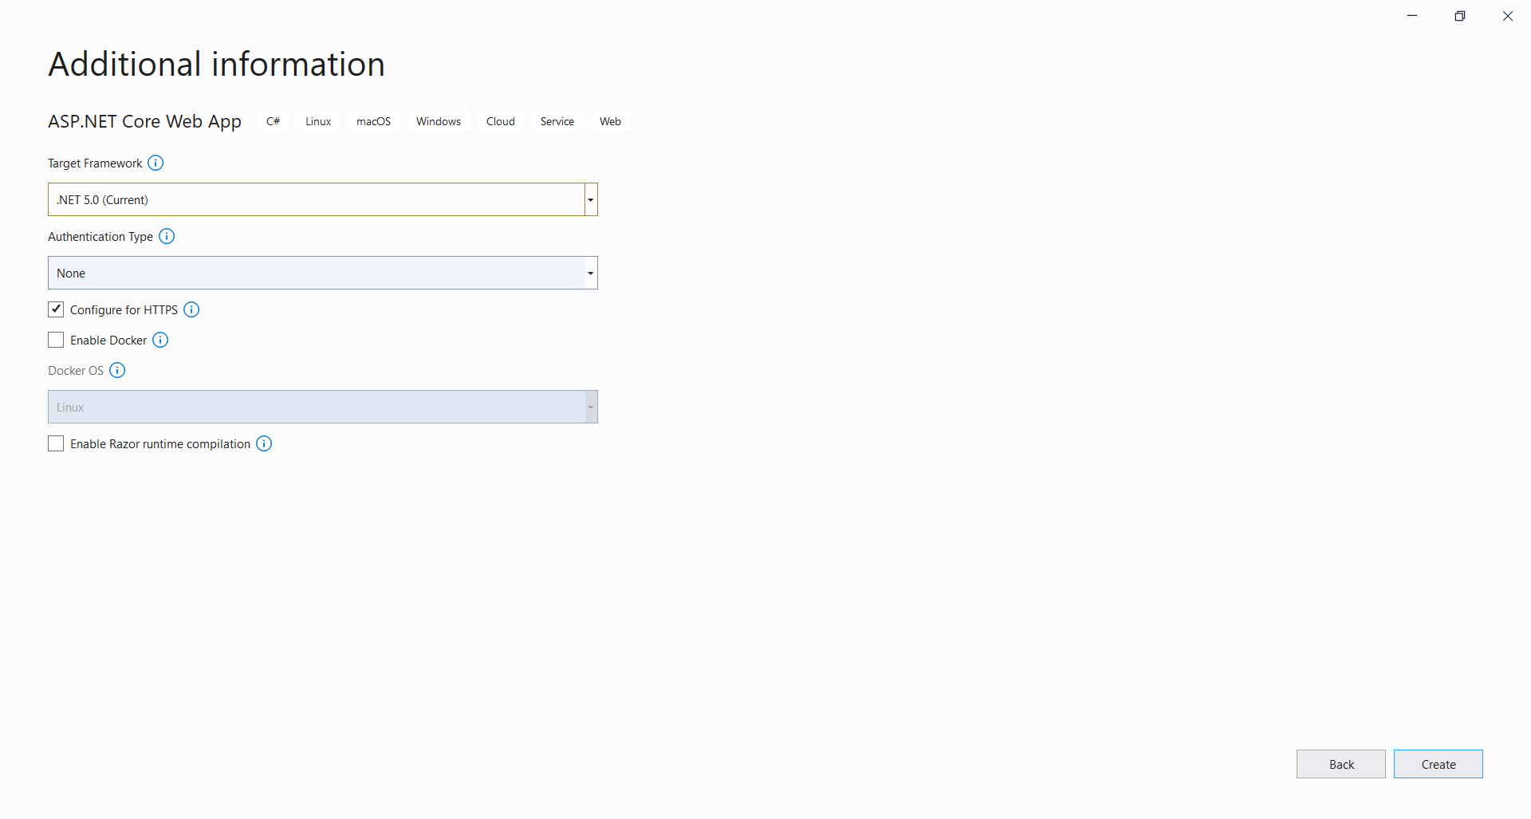Image resolution: width=1531 pixels, height=819 pixels.
Task: Click the Back button
Action: click(x=1340, y=764)
